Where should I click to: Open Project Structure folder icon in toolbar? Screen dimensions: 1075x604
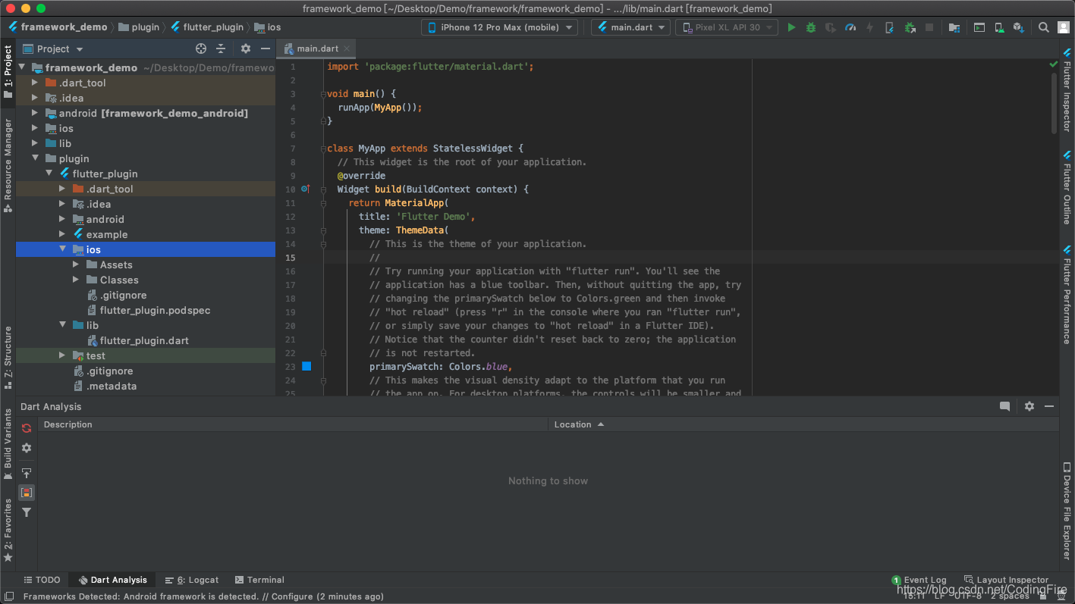pyautogui.click(x=954, y=27)
